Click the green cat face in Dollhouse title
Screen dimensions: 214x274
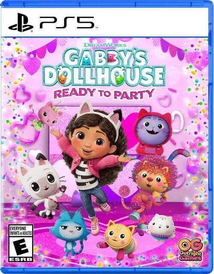[x=119, y=79]
